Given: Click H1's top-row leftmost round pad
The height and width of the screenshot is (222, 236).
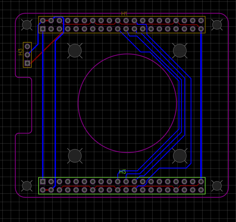Looking at the screenshot, I should (x=43, y=20).
